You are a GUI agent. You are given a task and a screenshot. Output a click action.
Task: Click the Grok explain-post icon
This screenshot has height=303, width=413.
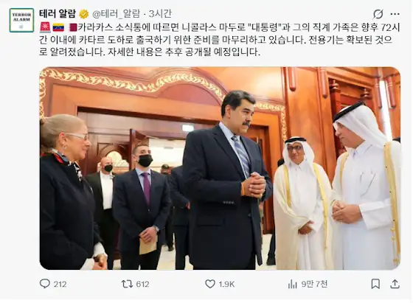378,14
